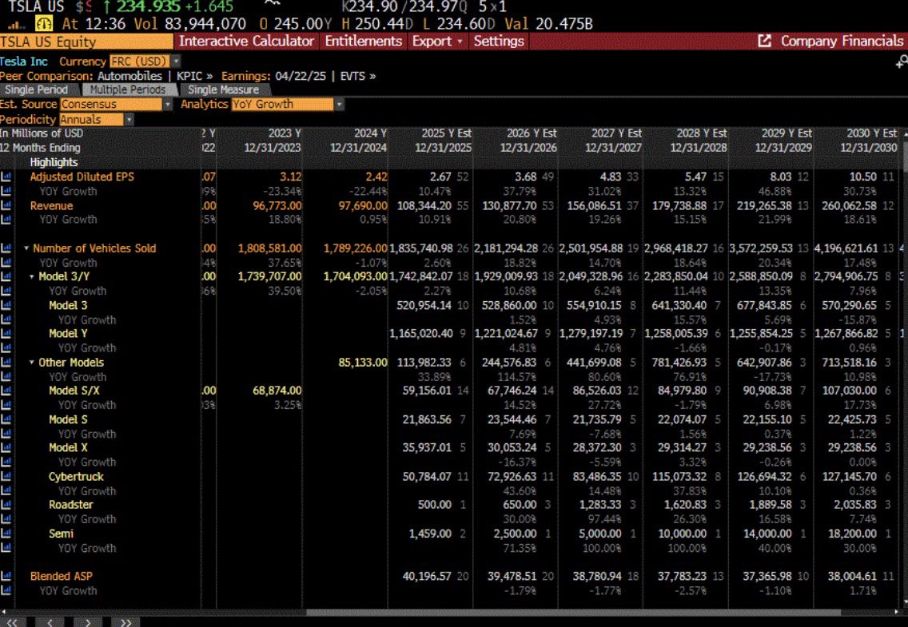This screenshot has height=627, width=908.
Task: Click chart icon next to Cybertruck row
Action: (7, 477)
